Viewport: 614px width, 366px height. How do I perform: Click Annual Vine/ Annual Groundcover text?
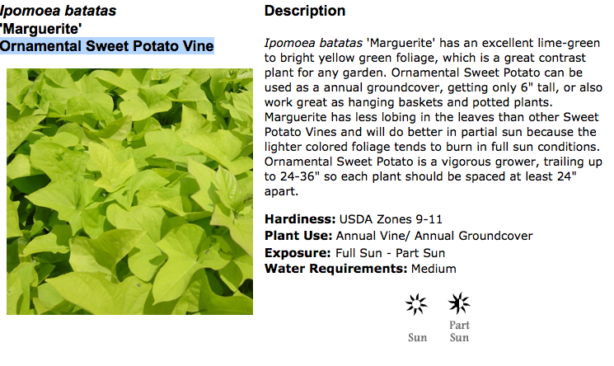434,236
